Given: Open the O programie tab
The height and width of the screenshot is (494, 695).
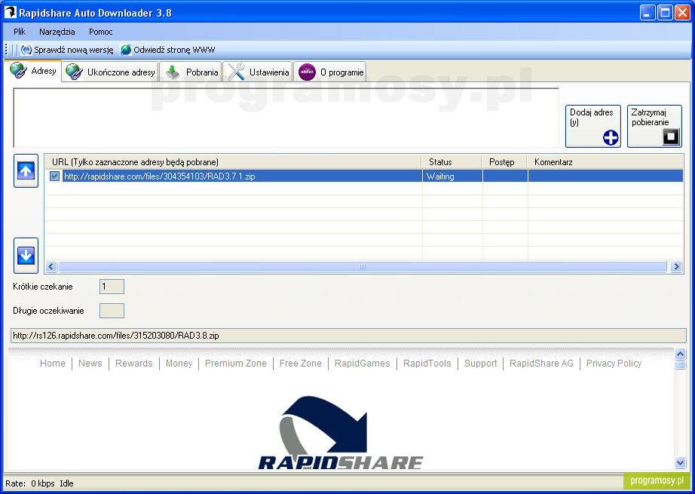Looking at the screenshot, I should [330, 72].
